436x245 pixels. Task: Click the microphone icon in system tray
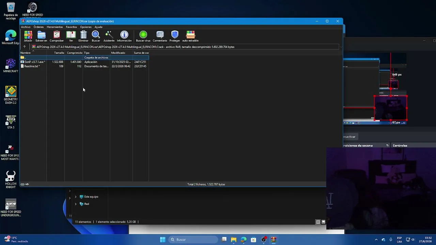[391, 240]
